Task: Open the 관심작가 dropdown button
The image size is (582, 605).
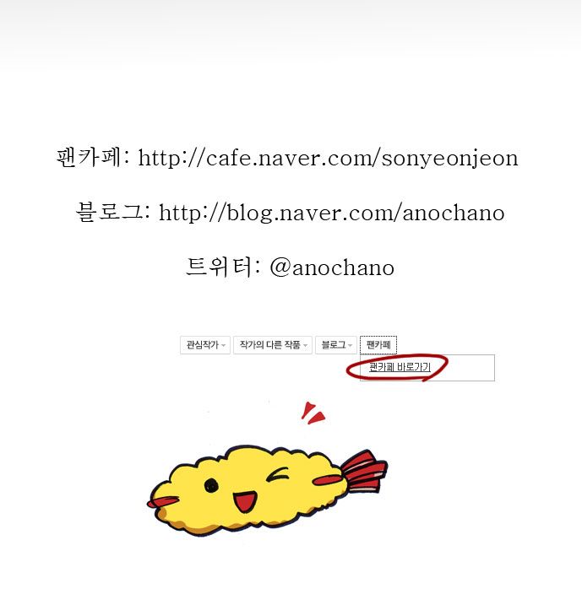Action: (205, 345)
